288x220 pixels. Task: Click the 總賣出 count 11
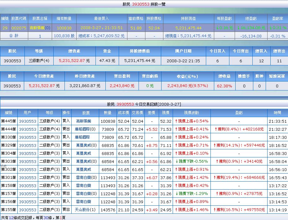point(279,61)
